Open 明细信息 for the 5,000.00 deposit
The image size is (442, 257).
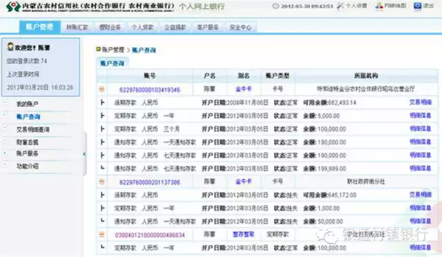421,115
